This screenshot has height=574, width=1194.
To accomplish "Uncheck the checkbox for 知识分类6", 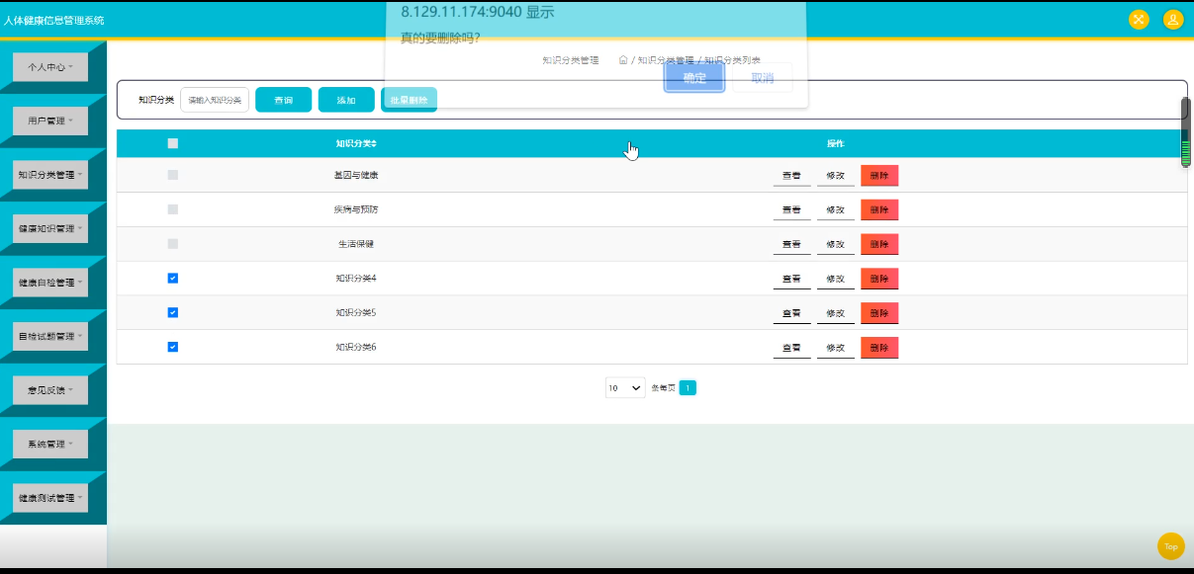I will (172, 347).
